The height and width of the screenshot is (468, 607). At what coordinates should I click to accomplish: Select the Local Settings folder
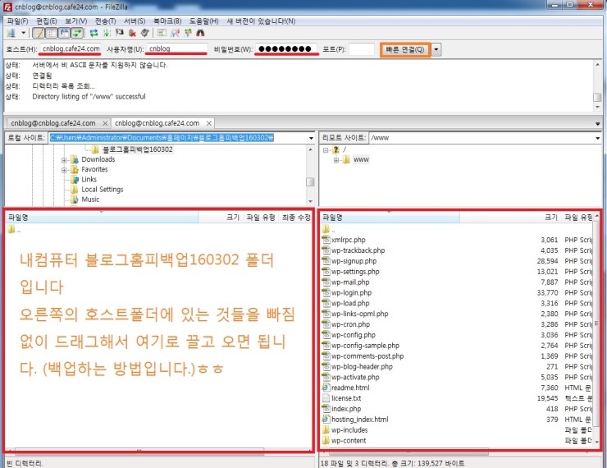click(102, 190)
